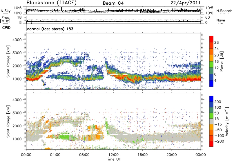
Task: Click the Slant Range label of power panel
Action: pos(8,61)
